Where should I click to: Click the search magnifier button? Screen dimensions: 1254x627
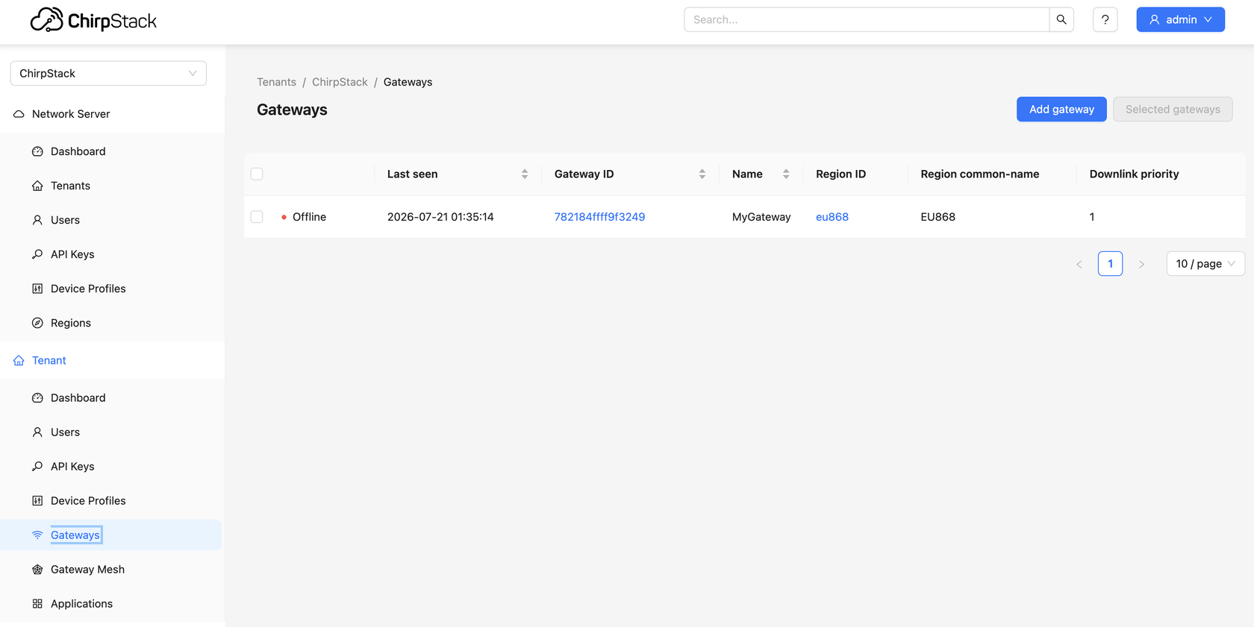tap(1061, 19)
